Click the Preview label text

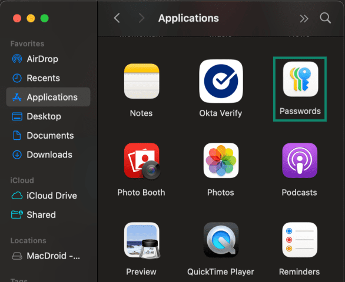point(141,271)
